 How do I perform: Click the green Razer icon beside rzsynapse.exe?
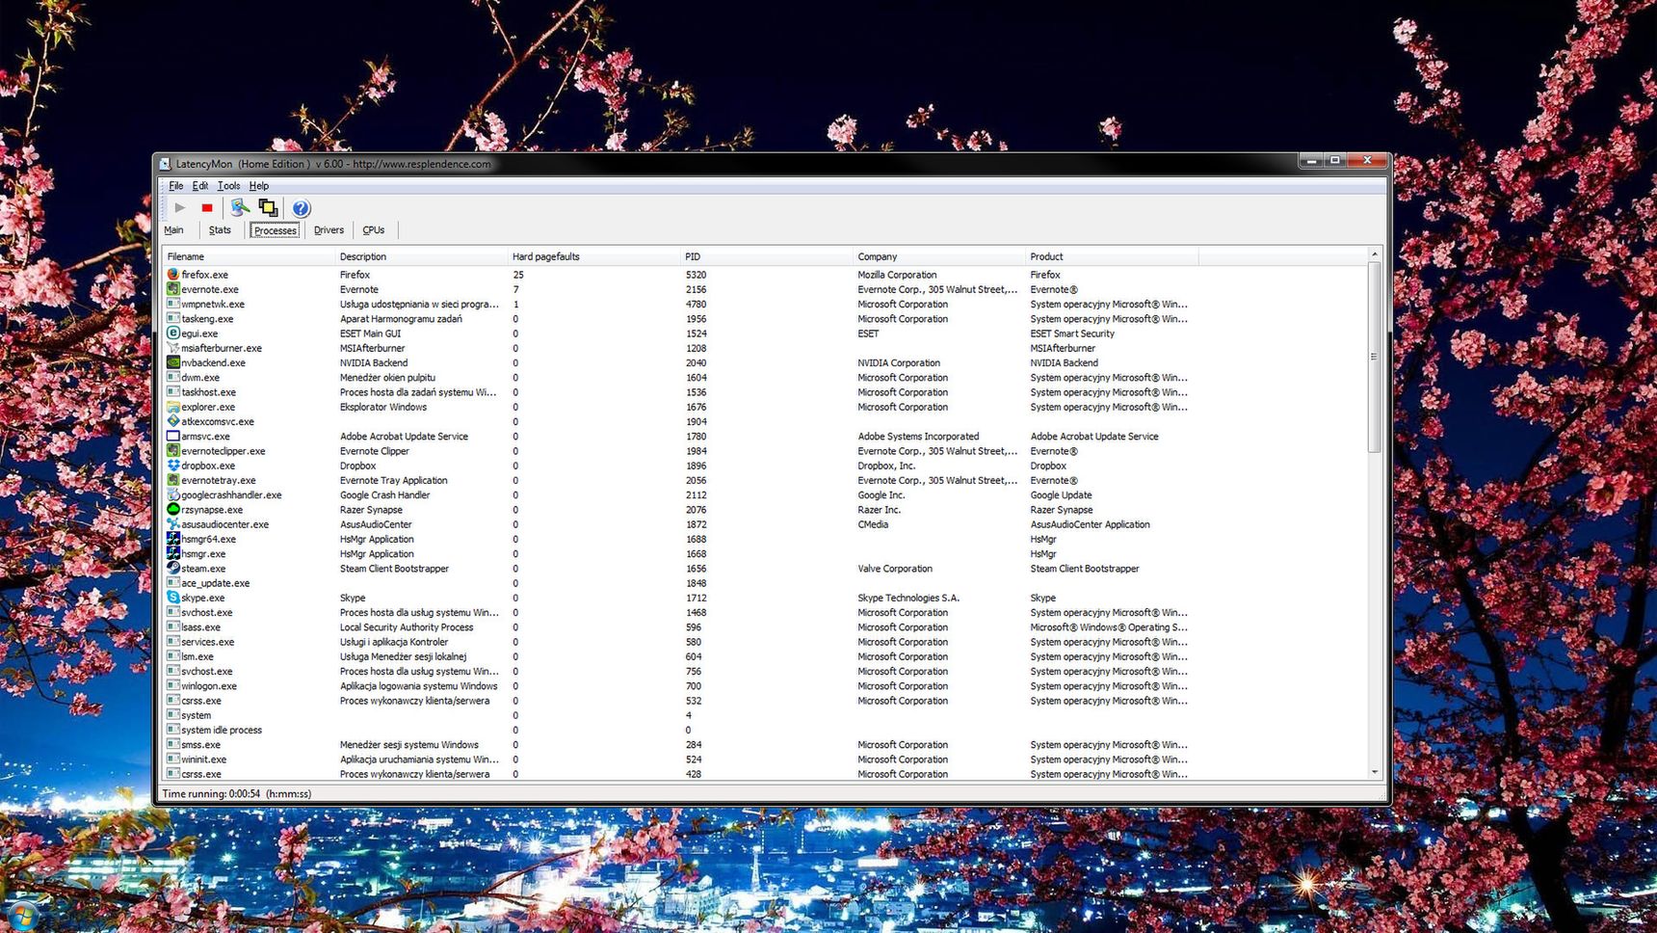tap(173, 510)
